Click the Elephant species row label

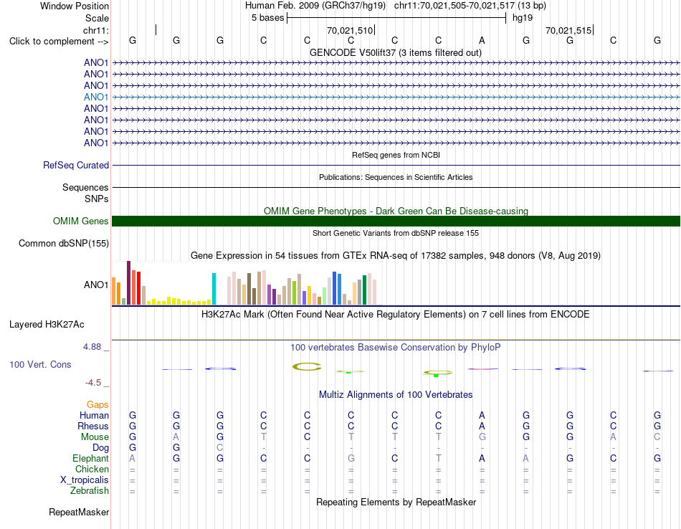point(90,458)
